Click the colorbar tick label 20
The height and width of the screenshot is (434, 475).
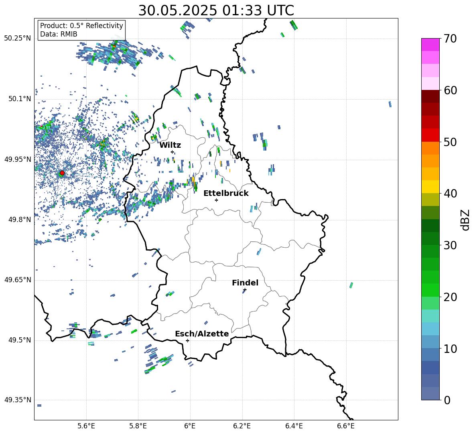450,297
